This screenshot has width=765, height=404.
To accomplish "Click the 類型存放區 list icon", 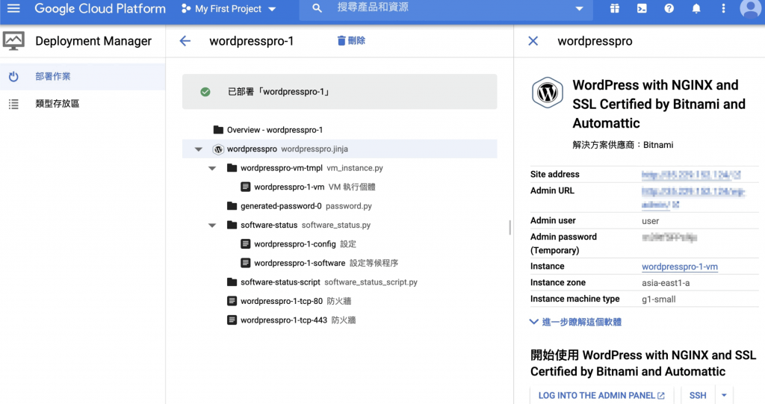I will tap(13, 104).
